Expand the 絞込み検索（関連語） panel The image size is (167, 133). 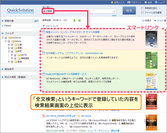[x=3, y=77]
